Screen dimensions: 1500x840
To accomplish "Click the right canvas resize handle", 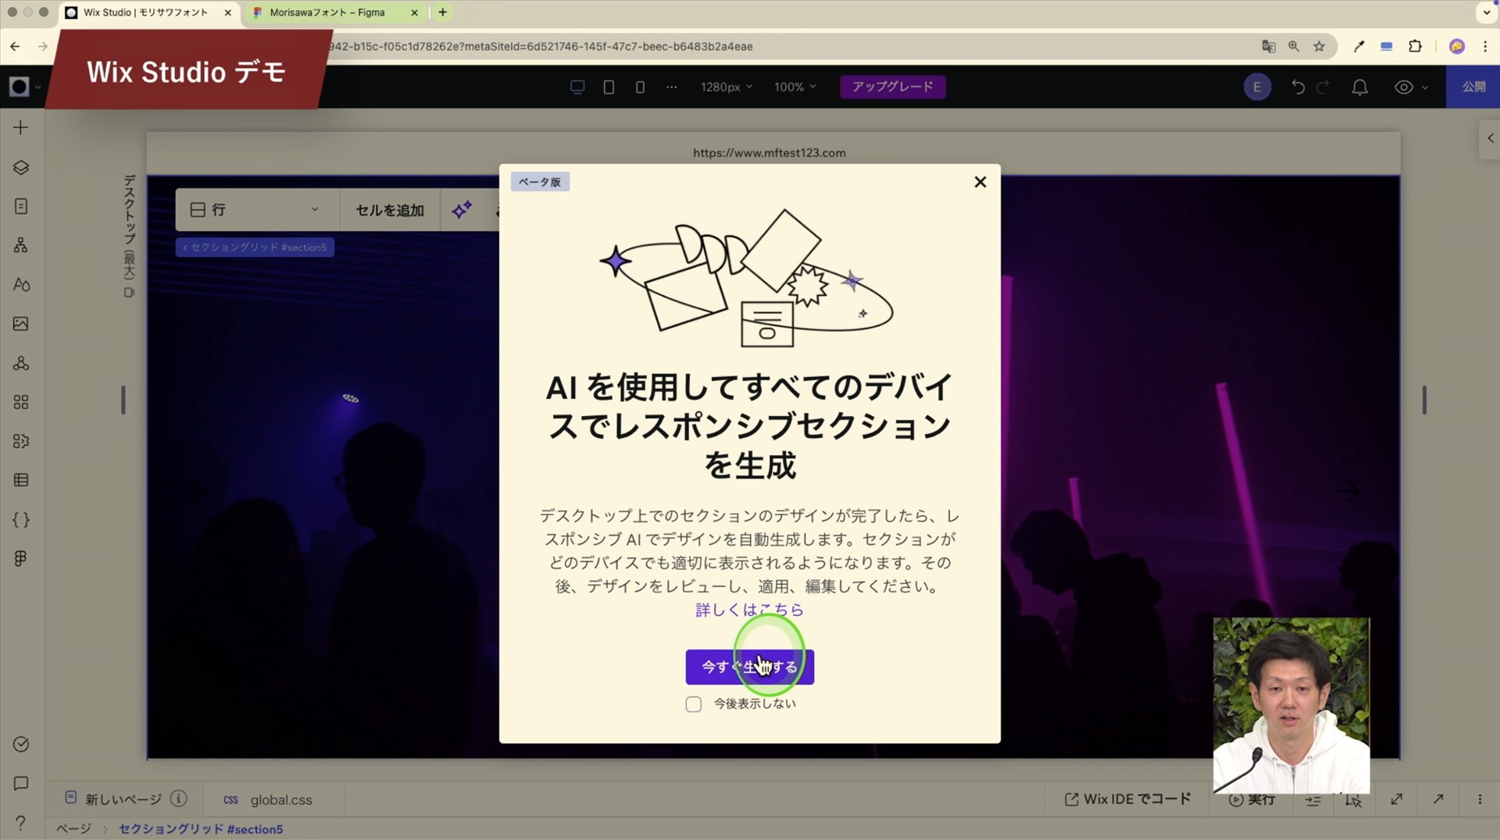I will (1424, 400).
